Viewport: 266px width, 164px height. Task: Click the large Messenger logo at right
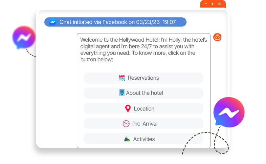pyautogui.click(x=229, y=113)
